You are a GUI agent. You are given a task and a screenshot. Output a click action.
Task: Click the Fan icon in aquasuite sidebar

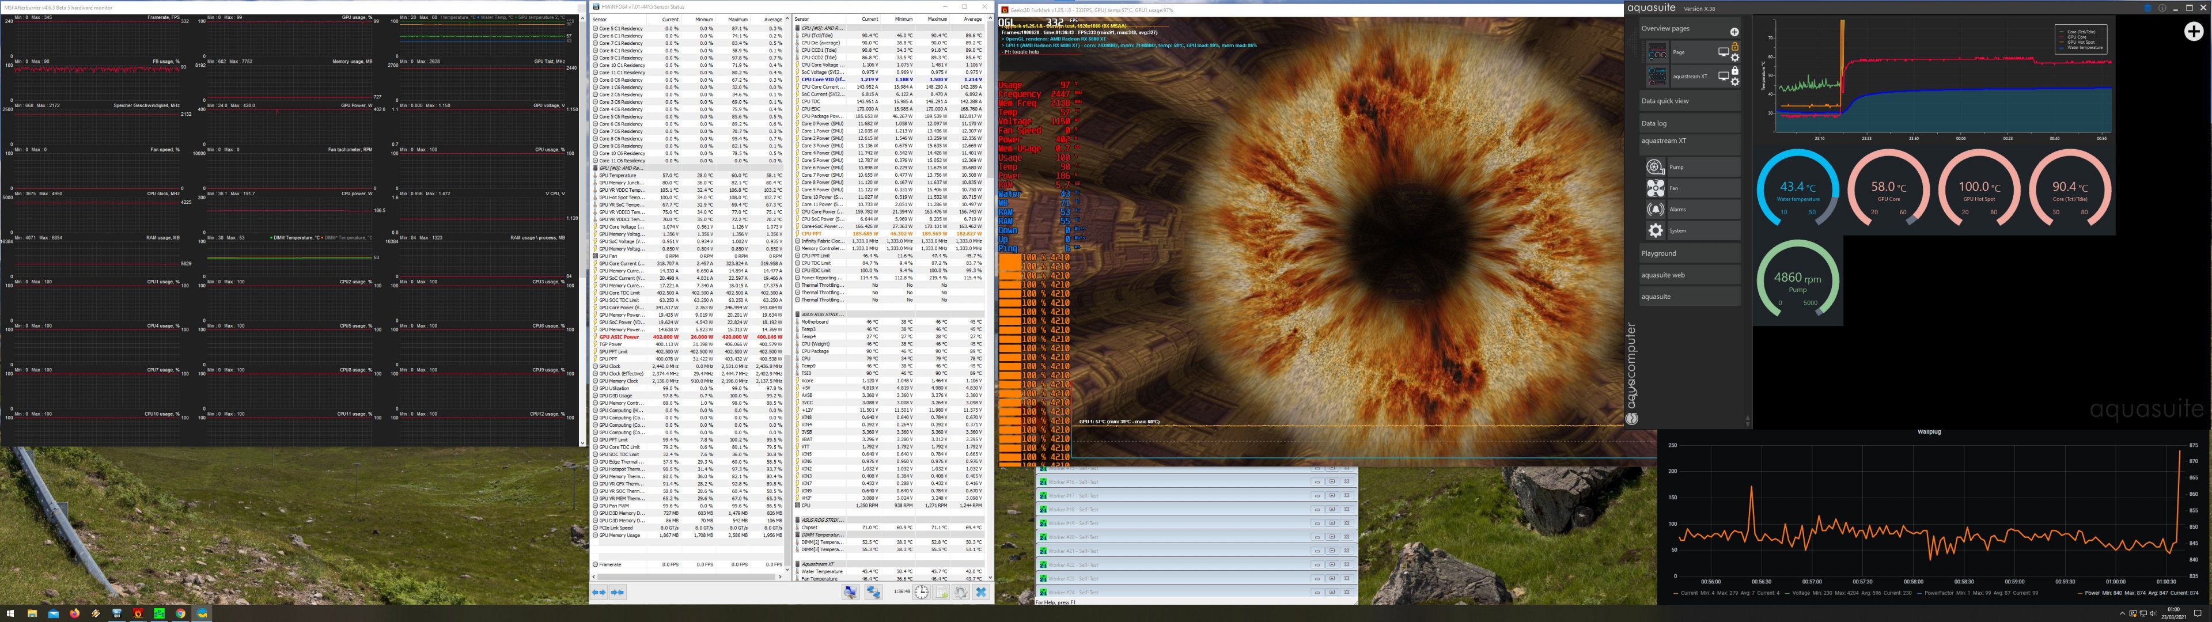point(1656,188)
